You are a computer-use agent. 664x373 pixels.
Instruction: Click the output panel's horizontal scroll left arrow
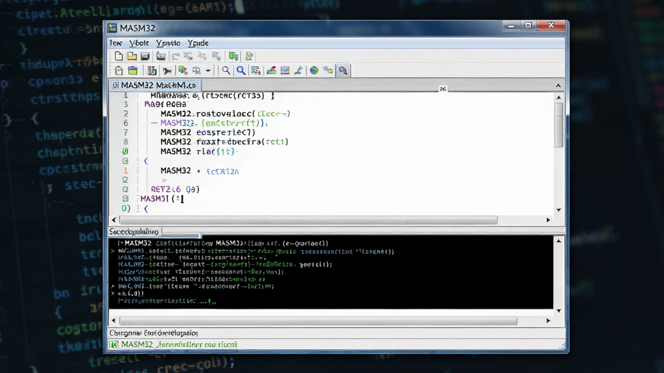(x=113, y=321)
